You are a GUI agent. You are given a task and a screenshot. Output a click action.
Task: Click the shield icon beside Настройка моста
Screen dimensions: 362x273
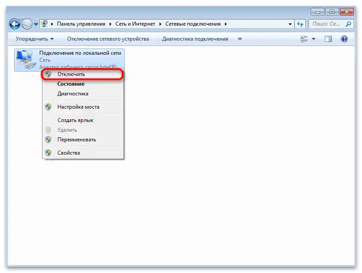48,107
